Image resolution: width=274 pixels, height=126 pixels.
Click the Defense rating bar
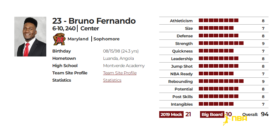point(218,36)
